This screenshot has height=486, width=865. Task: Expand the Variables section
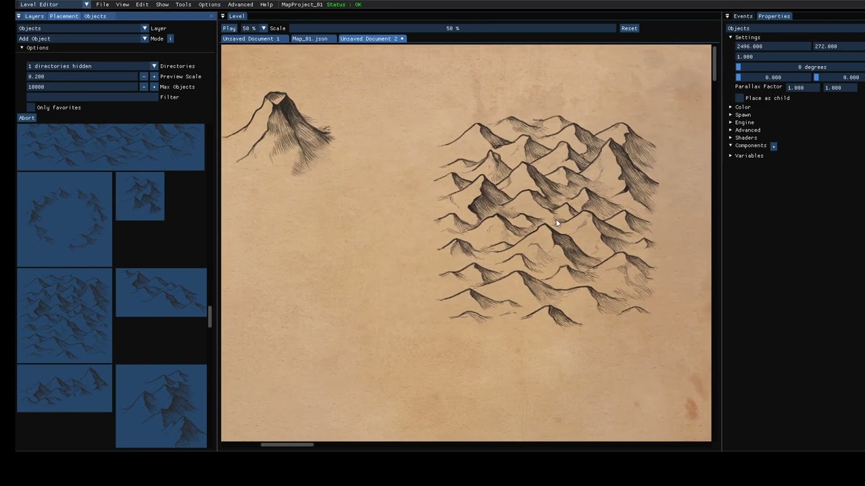(731, 156)
